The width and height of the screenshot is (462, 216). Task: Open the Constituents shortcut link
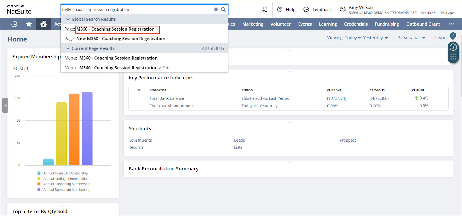[140, 140]
